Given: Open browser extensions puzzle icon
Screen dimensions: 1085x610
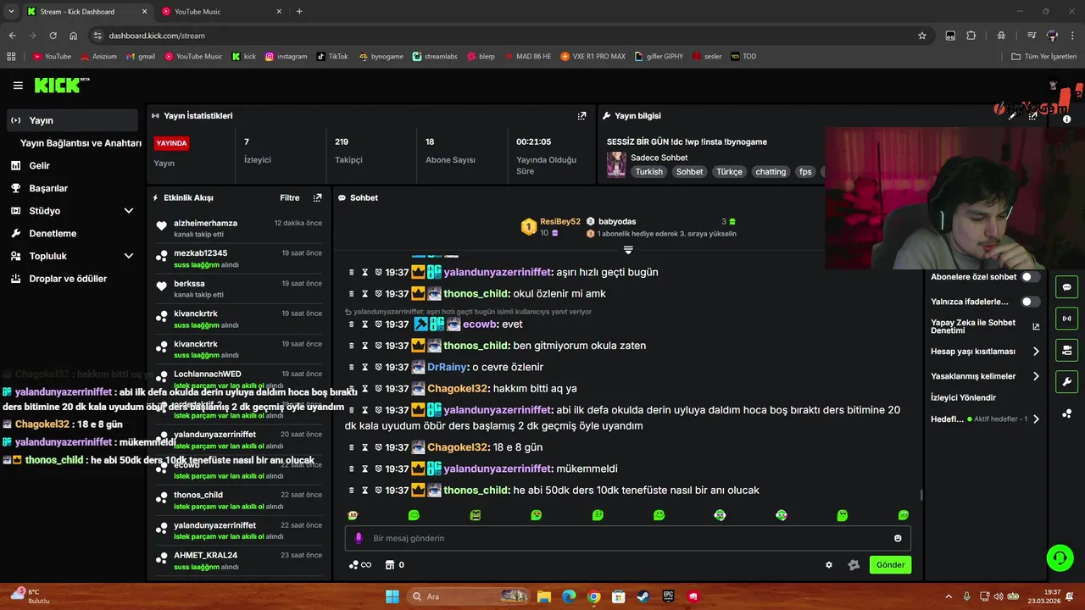Looking at the screenshot, I should tap(971, 36).
